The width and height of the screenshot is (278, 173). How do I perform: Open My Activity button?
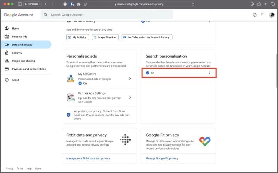point(78,37)
